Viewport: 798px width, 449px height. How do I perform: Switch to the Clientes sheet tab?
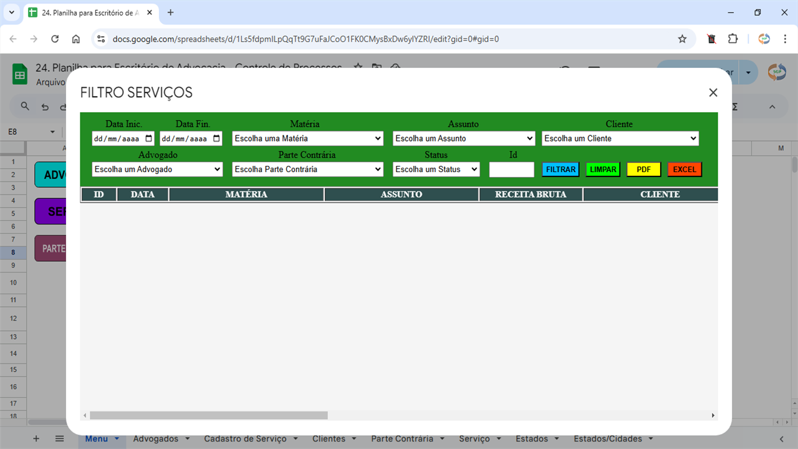(329, 438)
